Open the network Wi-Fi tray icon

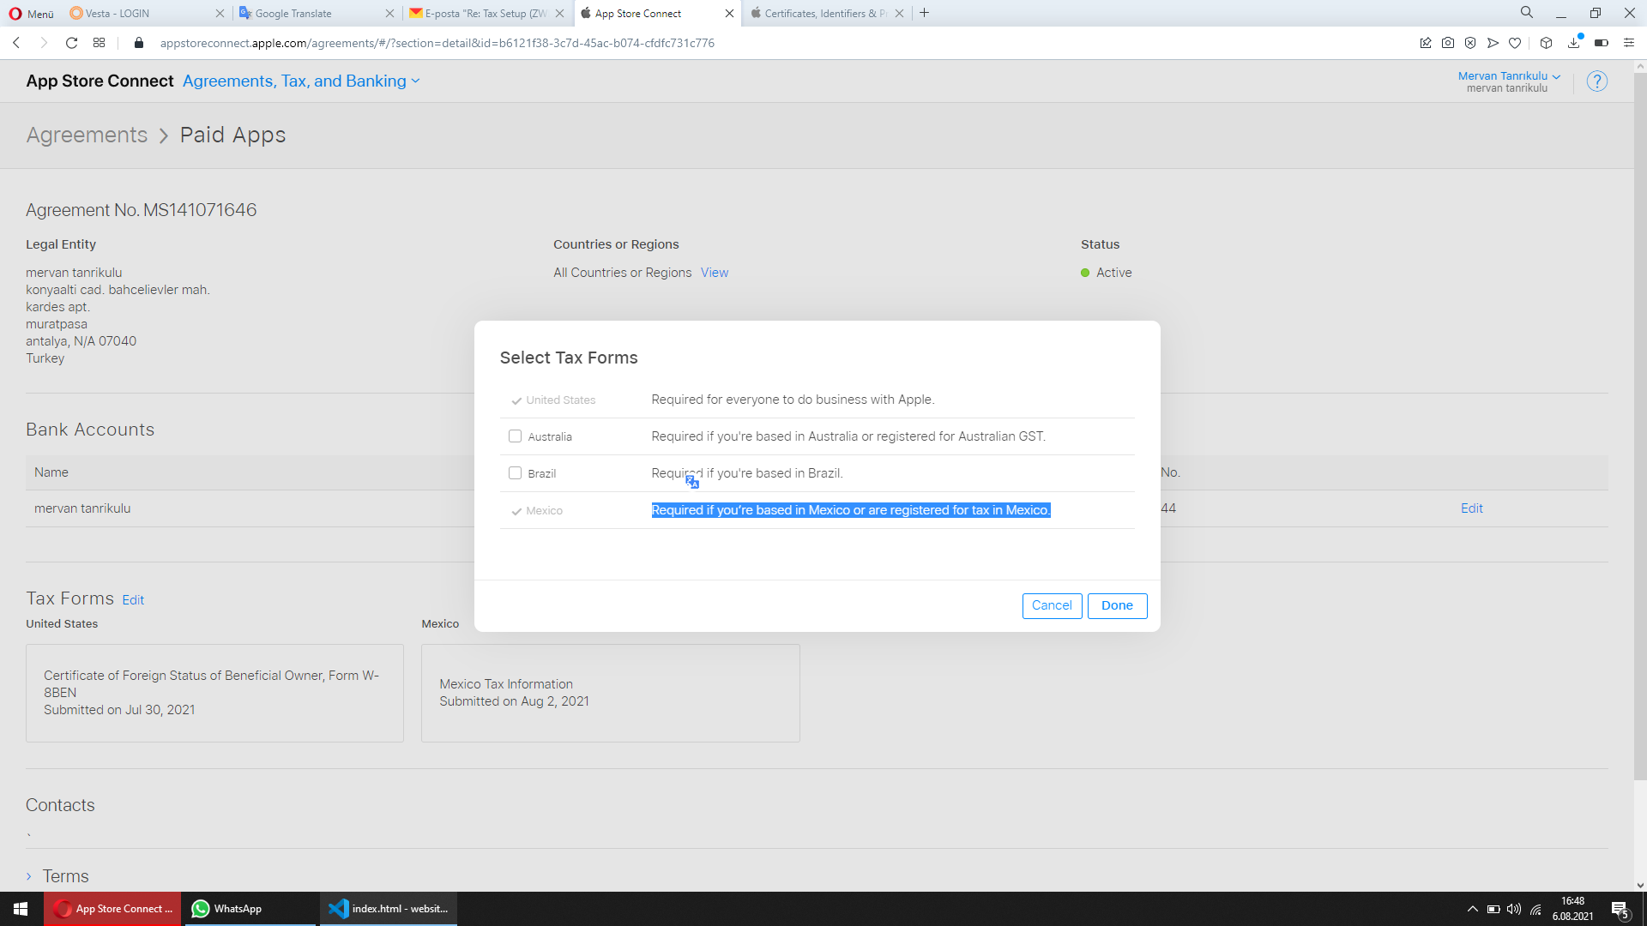coord(1535,909)
